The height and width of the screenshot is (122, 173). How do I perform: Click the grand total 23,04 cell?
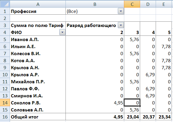pos(132,117)
